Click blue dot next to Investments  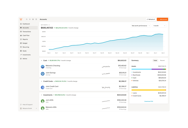click(x=132, y=72)
